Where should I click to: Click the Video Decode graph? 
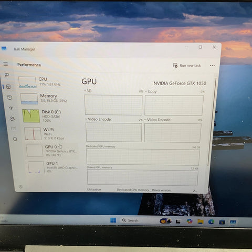point(173,133)
